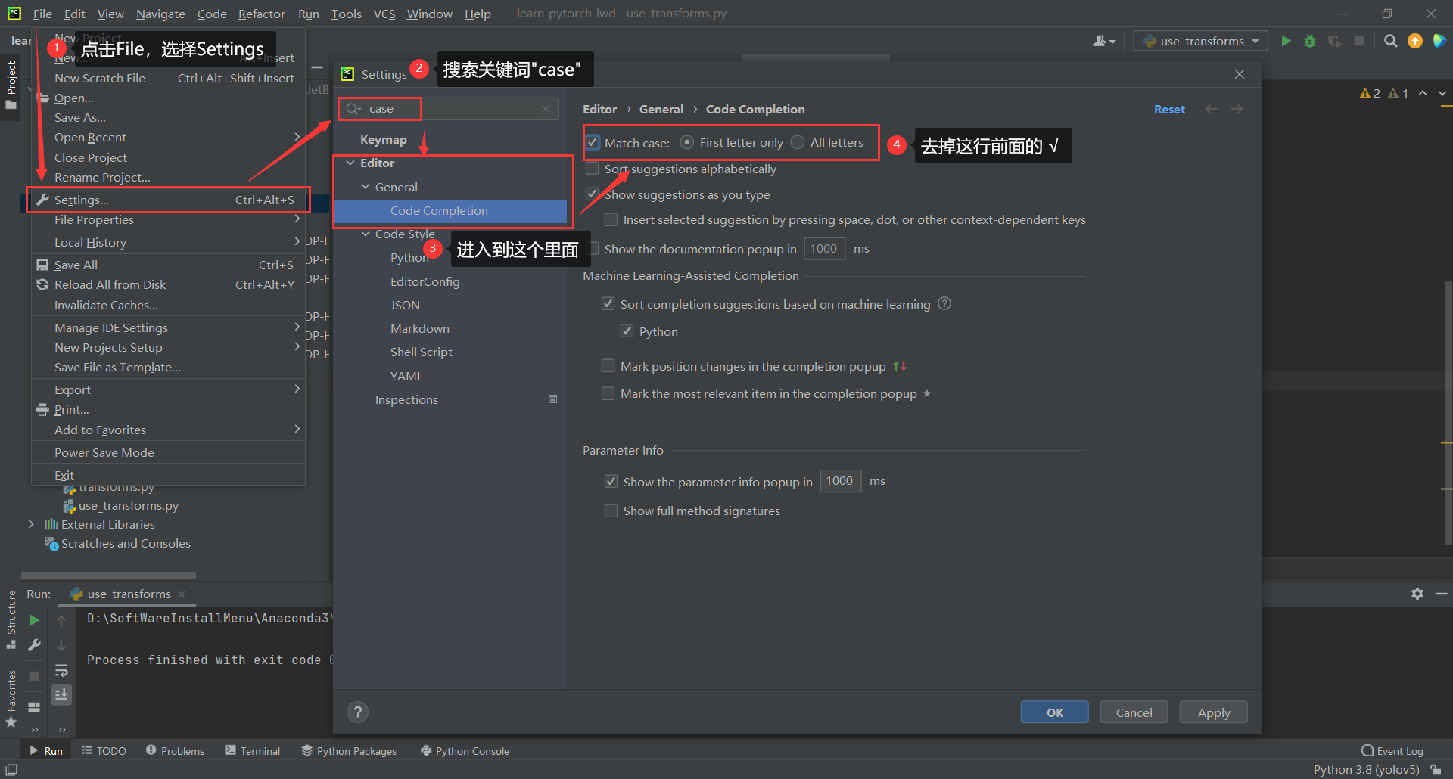Enable Insert selected suggestion by pressing space
The height and width of the screenshot is (779, 1453).
[x=611, y=219]
